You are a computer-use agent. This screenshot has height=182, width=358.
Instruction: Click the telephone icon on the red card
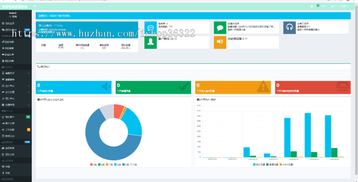[343, 86]
